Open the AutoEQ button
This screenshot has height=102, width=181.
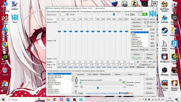tap(151, 67)
